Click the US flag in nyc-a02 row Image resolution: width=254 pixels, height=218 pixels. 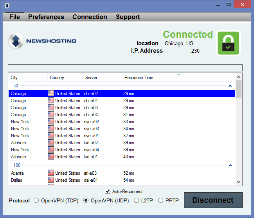51,122
